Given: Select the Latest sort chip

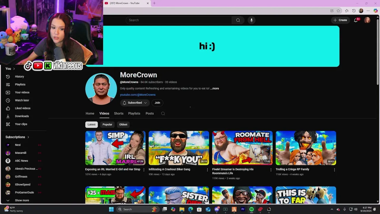Looking at the screenshot, I should point(91,125).
